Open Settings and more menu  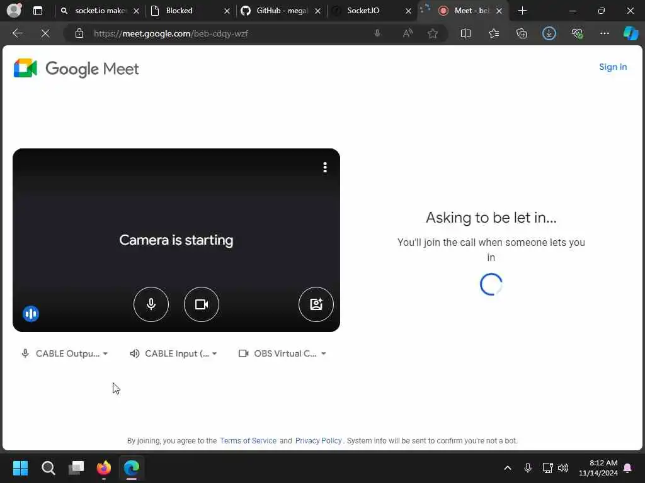[x=604, y=33]
